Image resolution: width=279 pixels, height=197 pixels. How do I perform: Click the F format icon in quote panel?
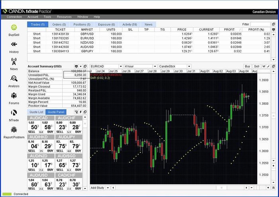[x=81, y=112]
